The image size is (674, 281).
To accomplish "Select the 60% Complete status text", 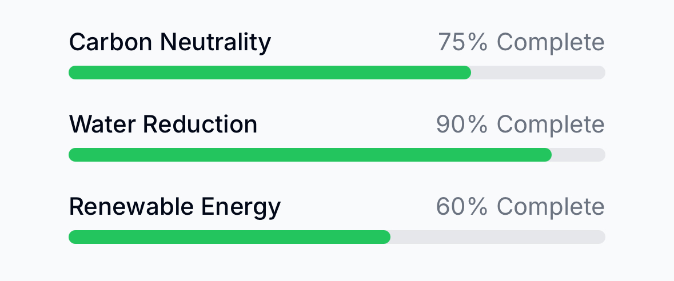I will [521, 207].
